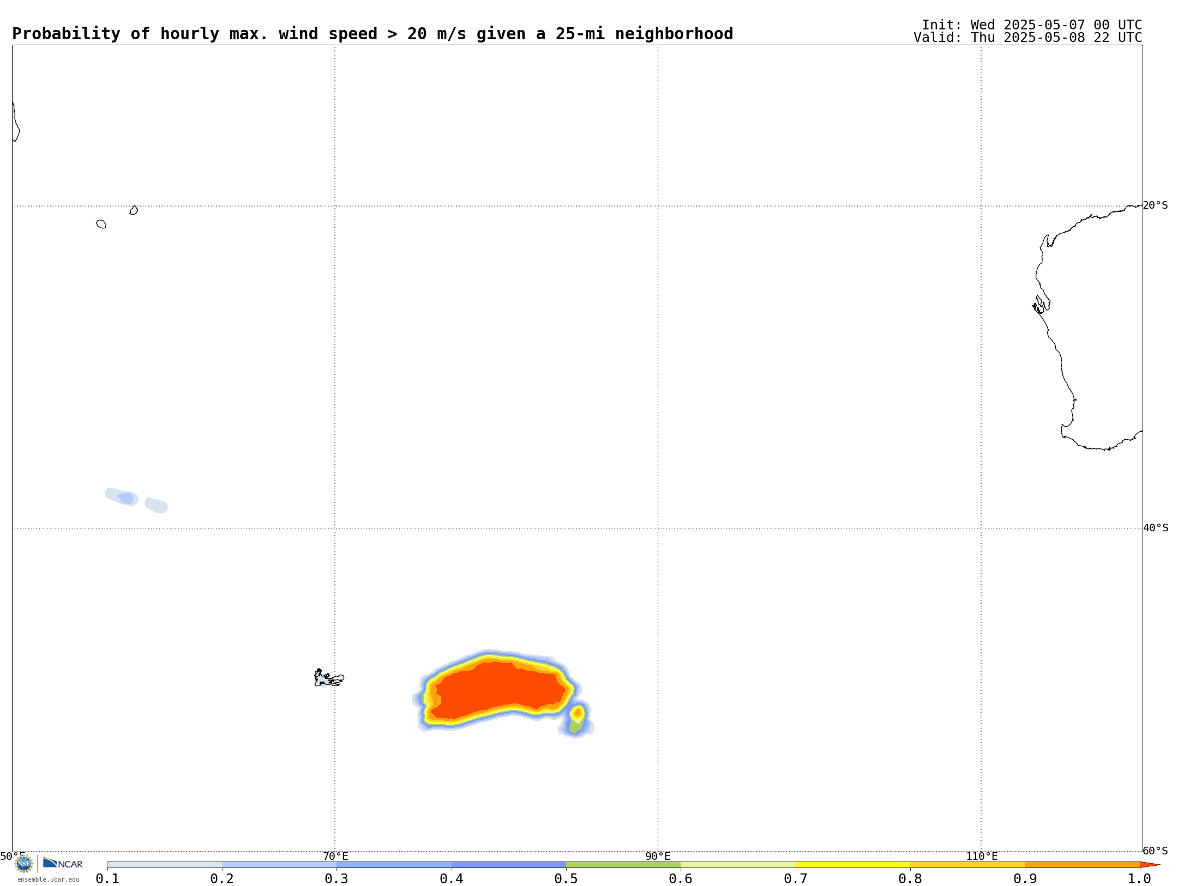Click the 60°S latitude label
Image resolution: width=1178 pixels, height=886 pixels.
click(1155, 851)
